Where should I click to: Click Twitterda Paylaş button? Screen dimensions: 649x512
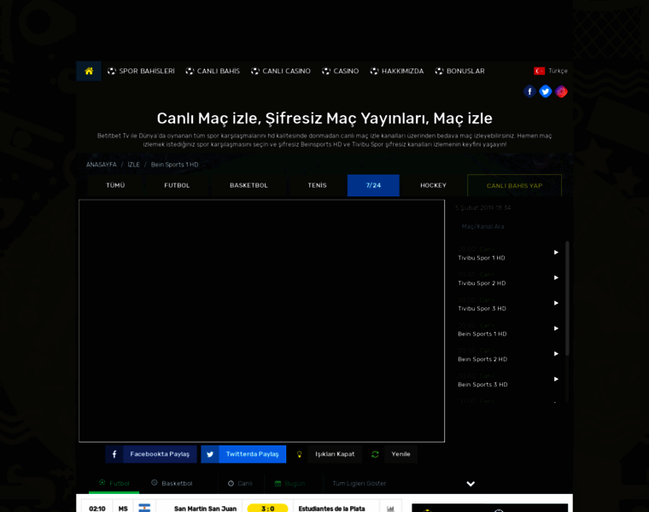(243, 454)
